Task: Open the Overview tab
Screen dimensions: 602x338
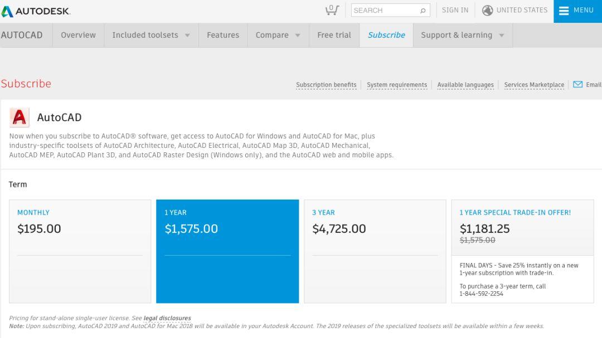Action: coord(79,35)
